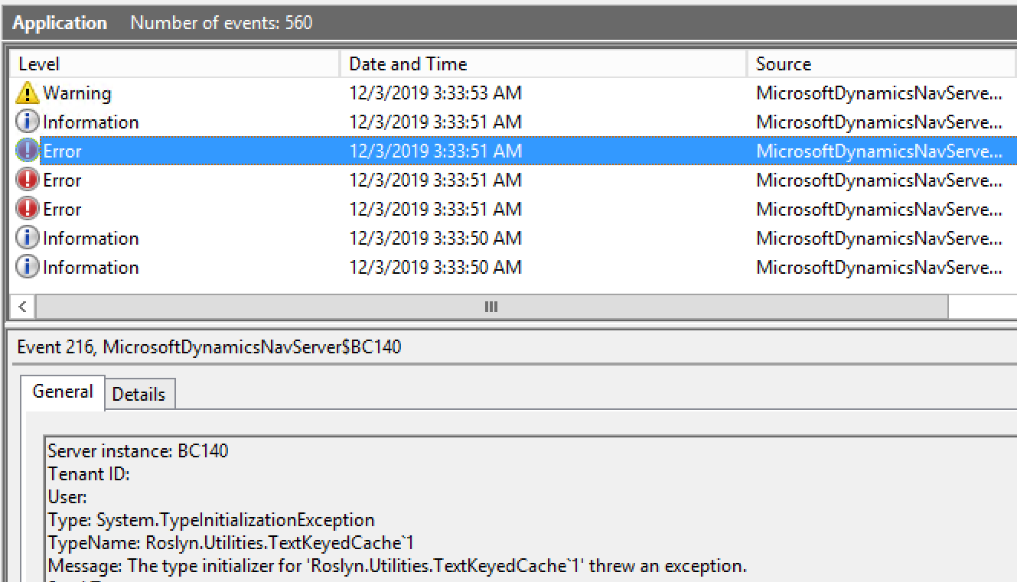Click the Source cell of the Warning row
Screen dimensions: 1017x582
878,93
